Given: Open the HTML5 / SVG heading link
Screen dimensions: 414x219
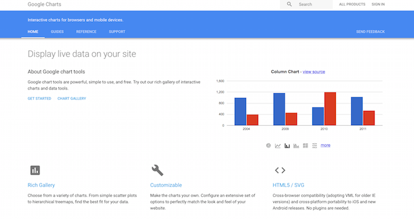Looking at the screenshot, I should point(289,185).
